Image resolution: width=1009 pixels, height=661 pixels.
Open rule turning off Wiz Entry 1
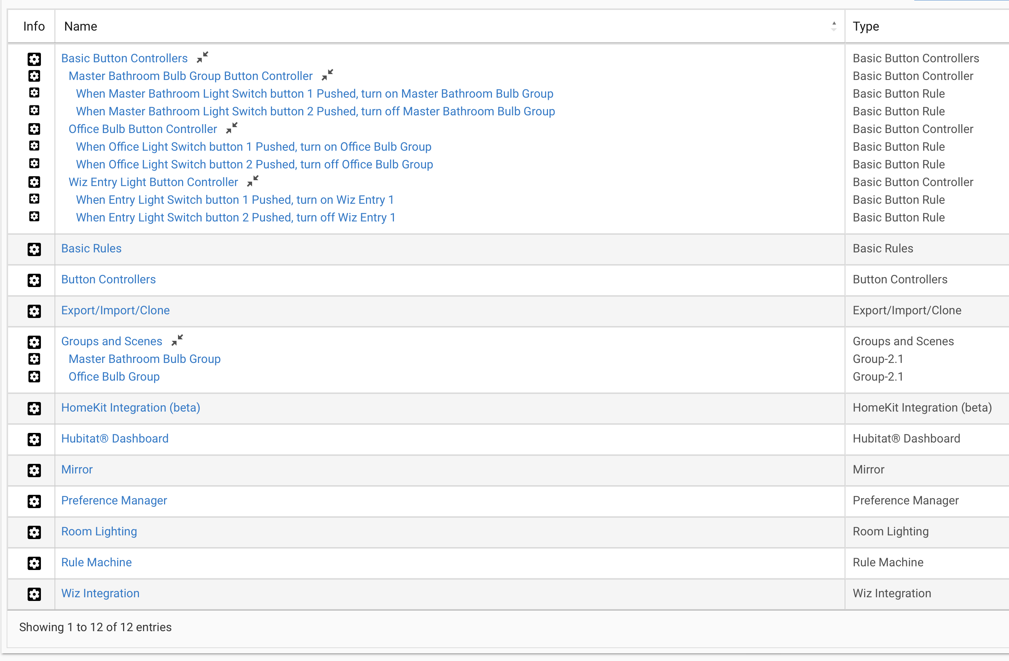[x=236, y=217]
